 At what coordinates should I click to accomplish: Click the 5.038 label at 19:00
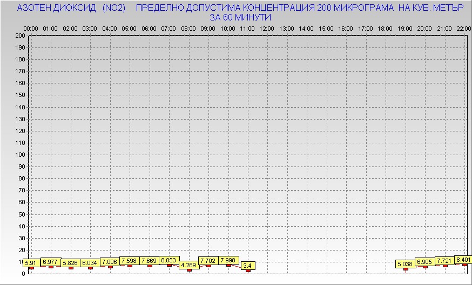[405, 264]
